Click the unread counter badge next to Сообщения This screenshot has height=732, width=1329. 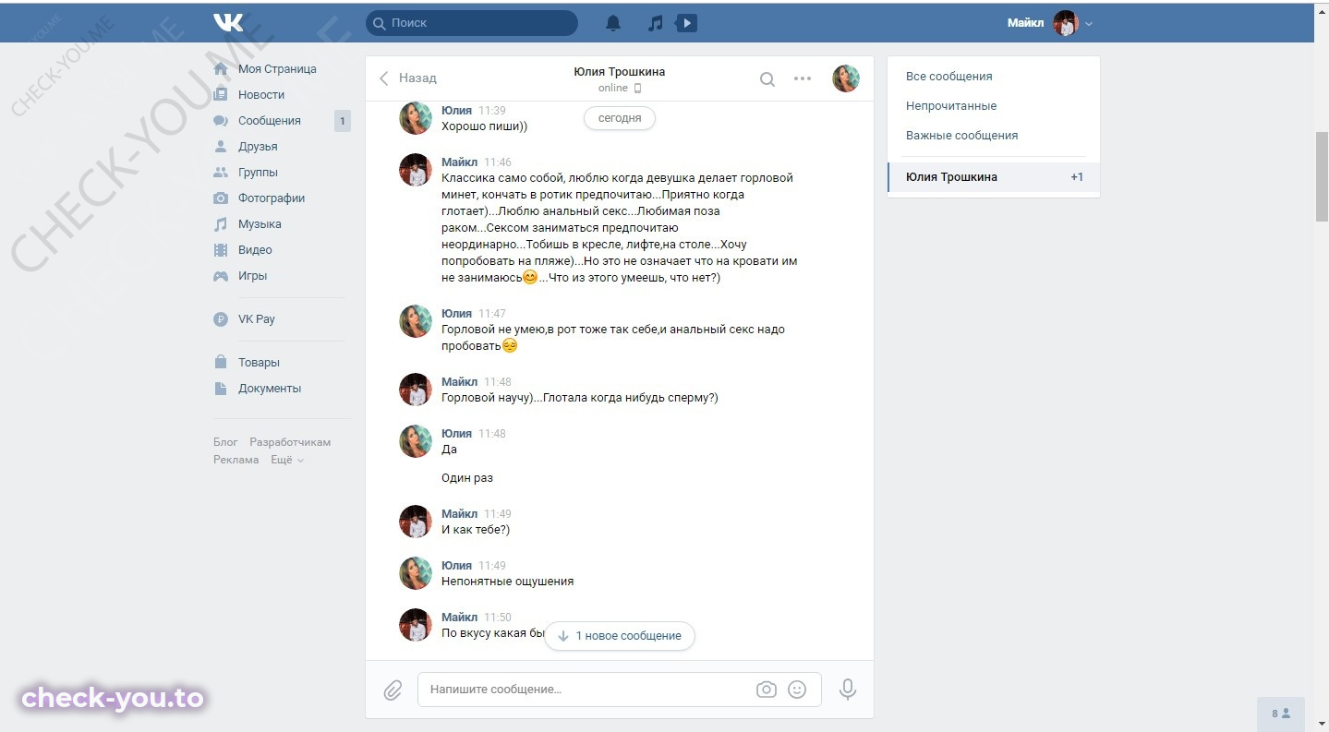342,121
